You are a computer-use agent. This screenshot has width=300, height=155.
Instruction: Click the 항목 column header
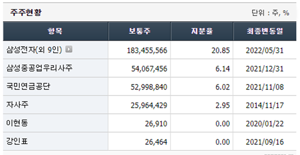pyautogui.click(x=56, y=31)
